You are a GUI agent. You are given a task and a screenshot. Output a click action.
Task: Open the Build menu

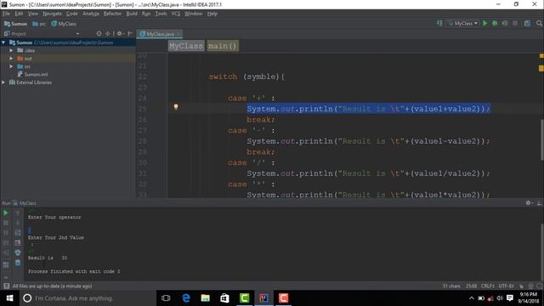[x=132, y=14]
